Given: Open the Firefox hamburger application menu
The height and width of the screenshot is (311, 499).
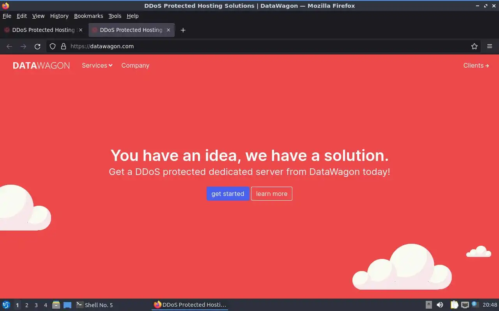Looking at the screenshot, I should pos(490,46).
